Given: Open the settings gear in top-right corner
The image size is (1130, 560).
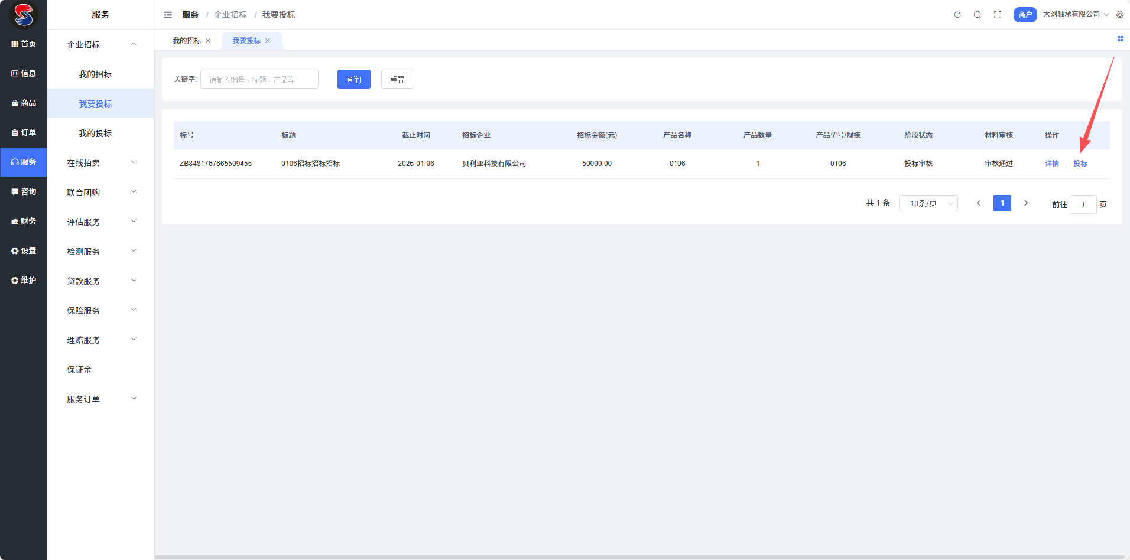Looking at the screenshot, I should (x=1120, y=15).
